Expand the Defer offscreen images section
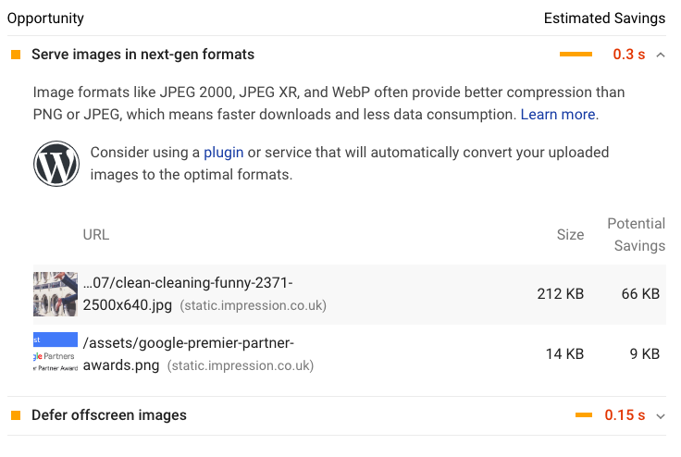 (x=661, y=416)
